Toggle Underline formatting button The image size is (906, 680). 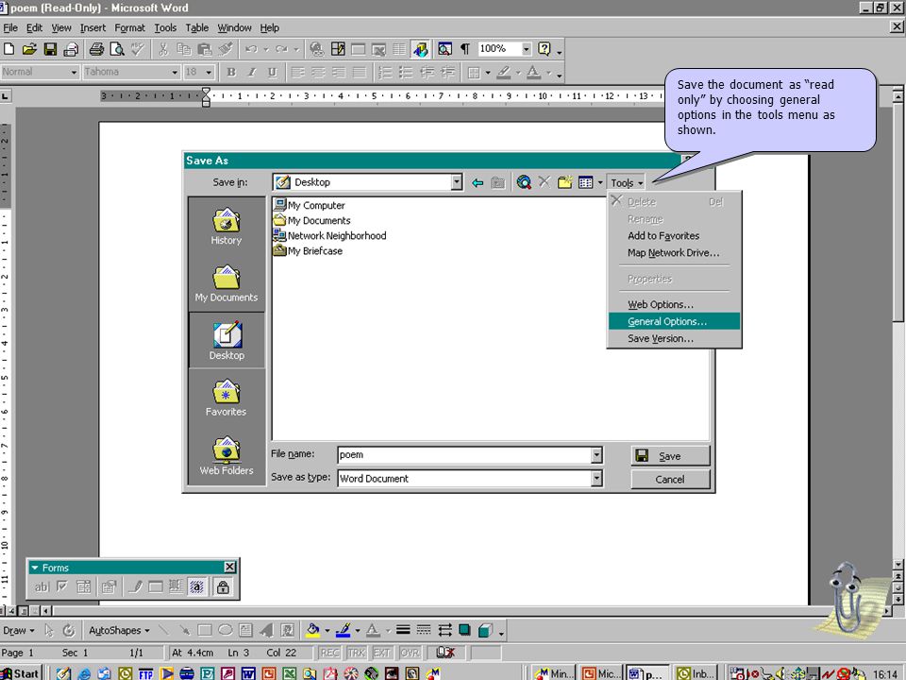tap(272, 73)
